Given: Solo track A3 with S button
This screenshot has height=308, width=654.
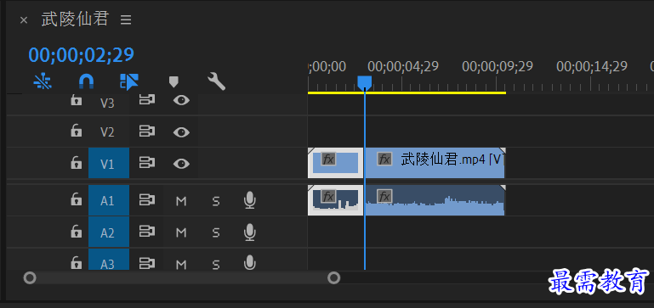Looking at the screenshot, I should pyautogui.click(x=216, y=264).
